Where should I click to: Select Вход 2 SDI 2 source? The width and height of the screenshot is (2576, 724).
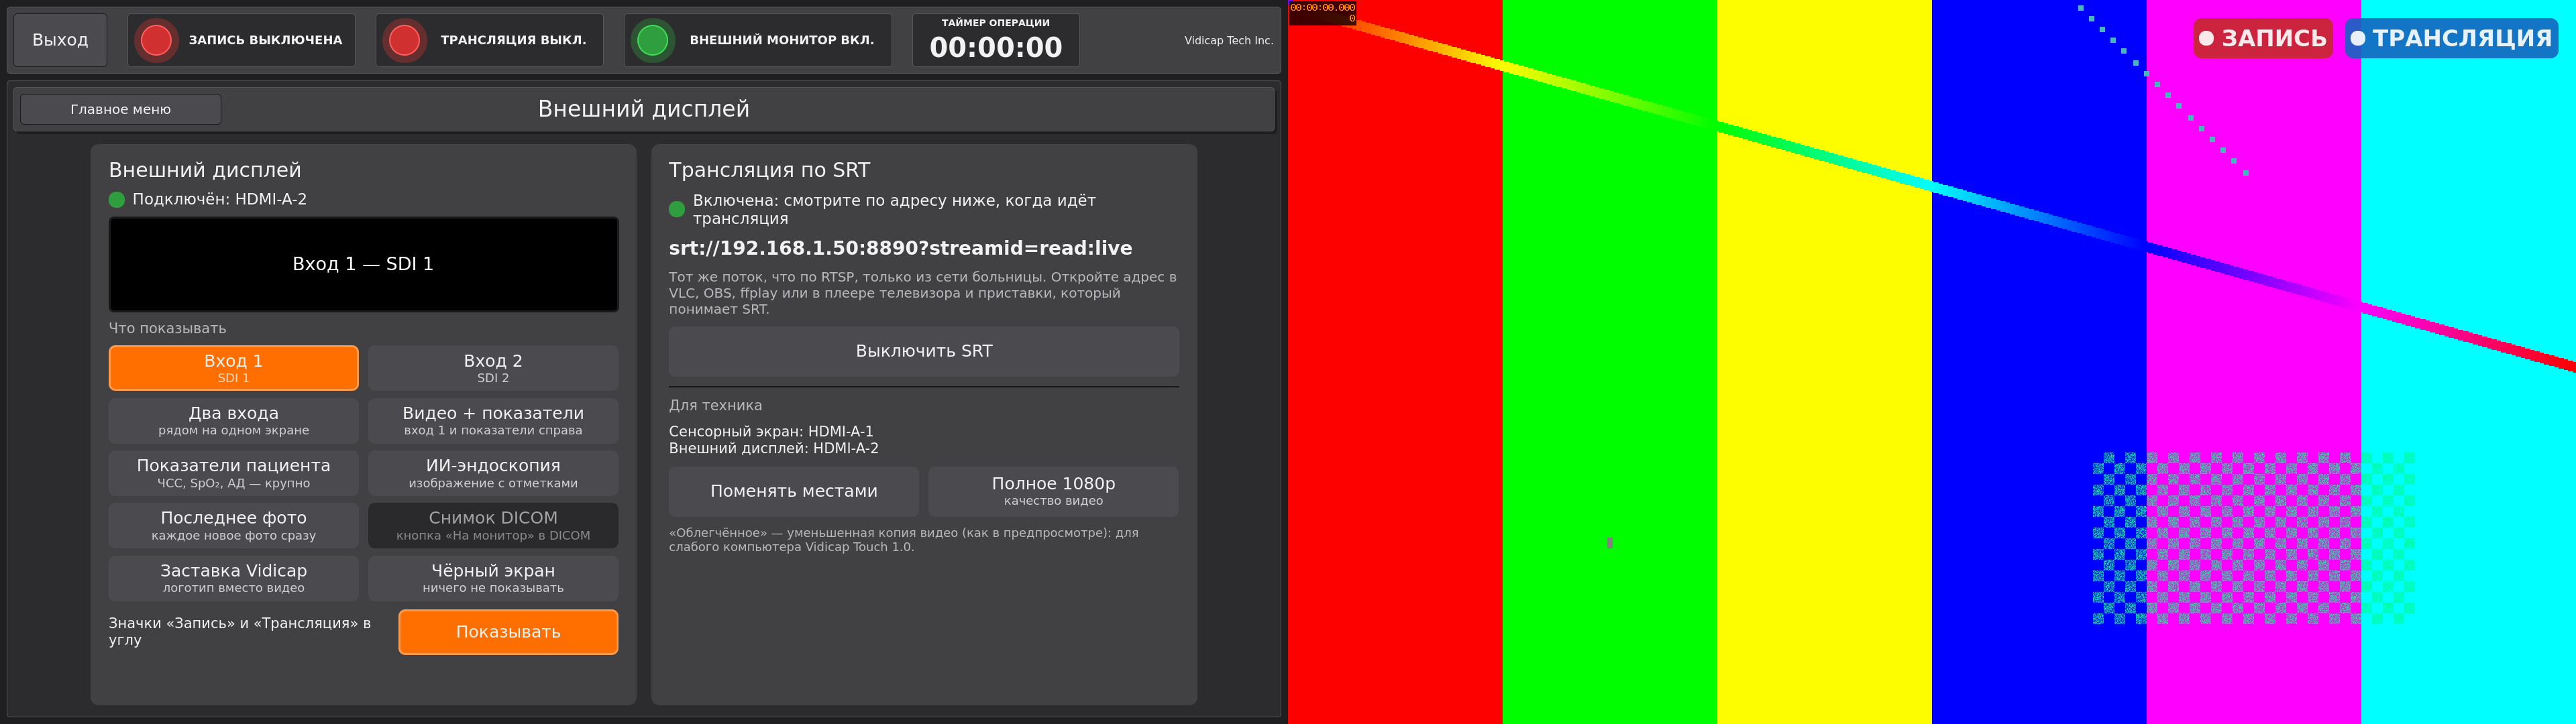(493, 368)
